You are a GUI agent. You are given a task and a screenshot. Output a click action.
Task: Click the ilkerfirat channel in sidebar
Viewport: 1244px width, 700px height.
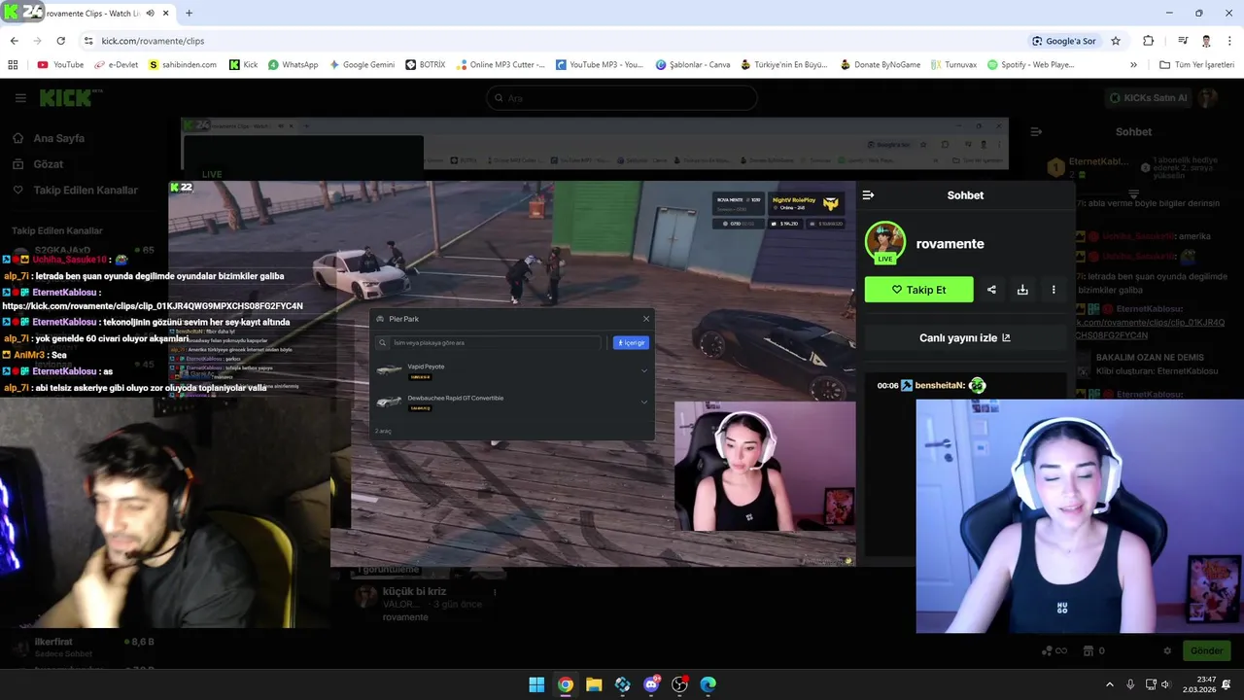(x=83, y=647)
